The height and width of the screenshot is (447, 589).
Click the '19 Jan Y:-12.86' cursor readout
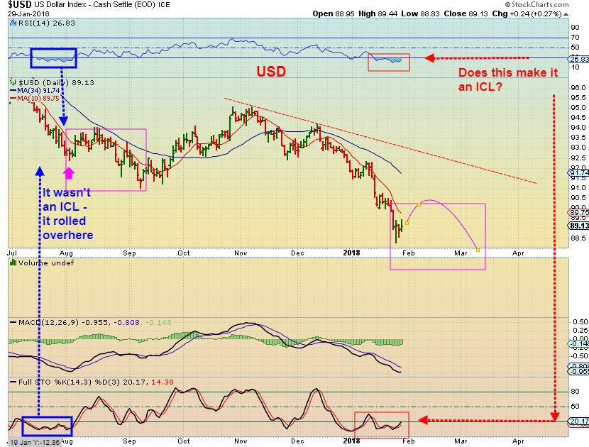point(34,442)
